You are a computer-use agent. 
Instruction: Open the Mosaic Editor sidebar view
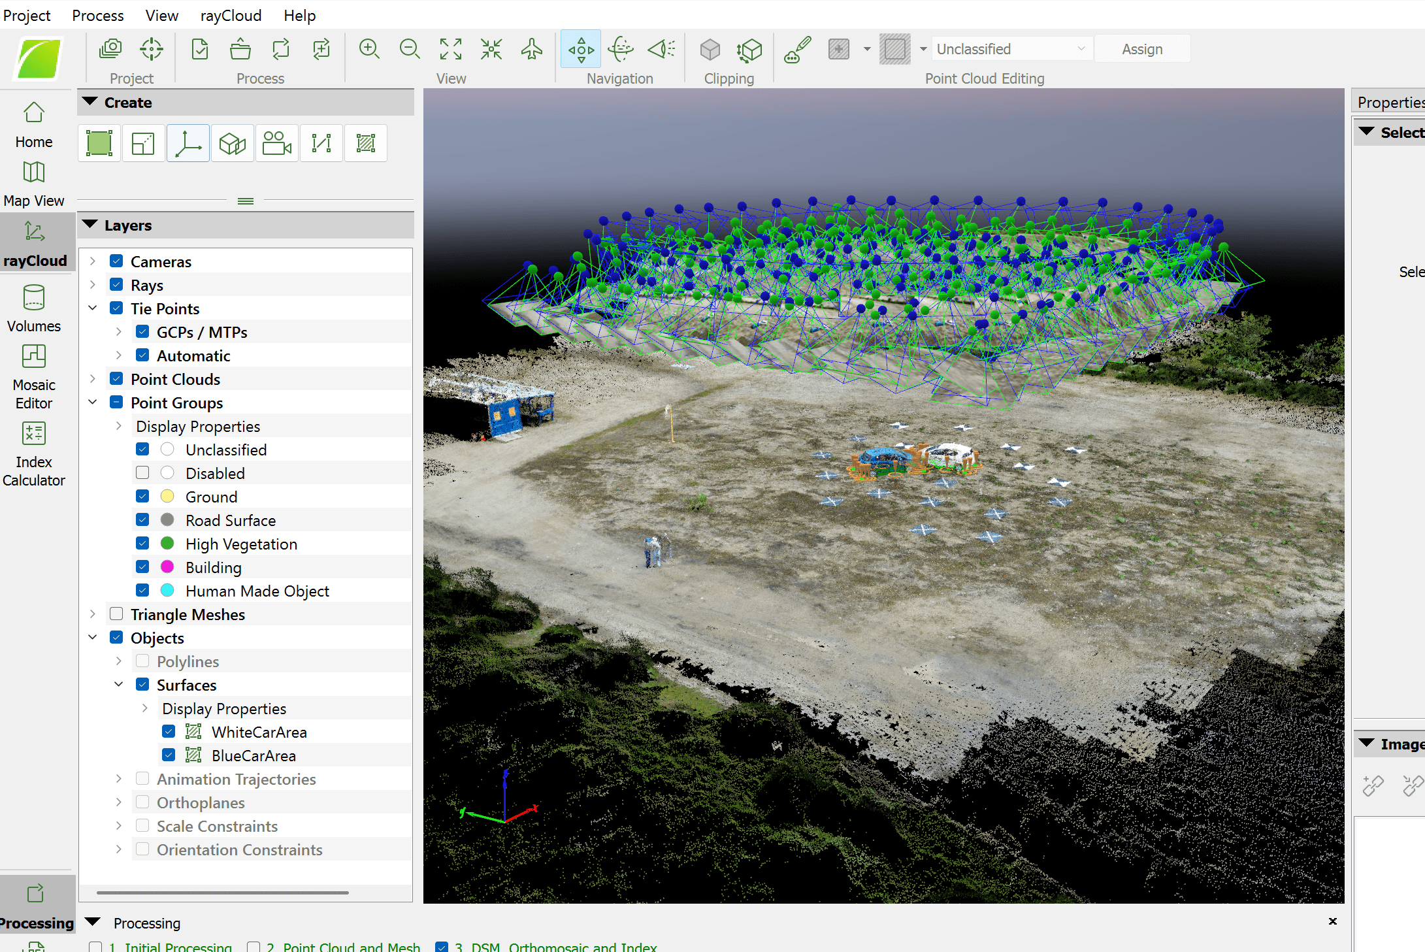point(34,377)
